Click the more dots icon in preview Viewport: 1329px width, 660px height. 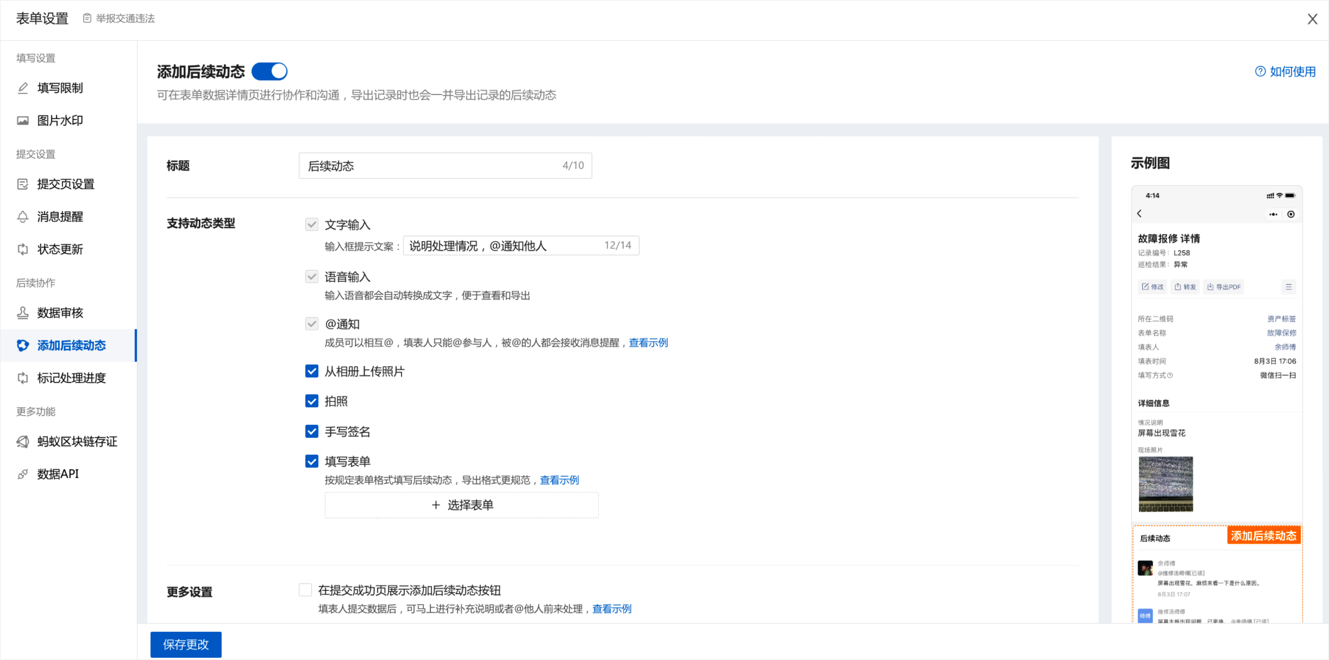click(x=1273, y=214)
